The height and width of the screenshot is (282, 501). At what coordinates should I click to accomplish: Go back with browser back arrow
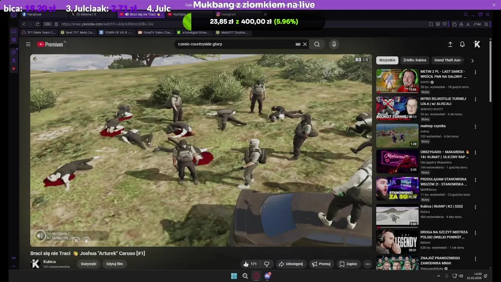click(24, 24)
